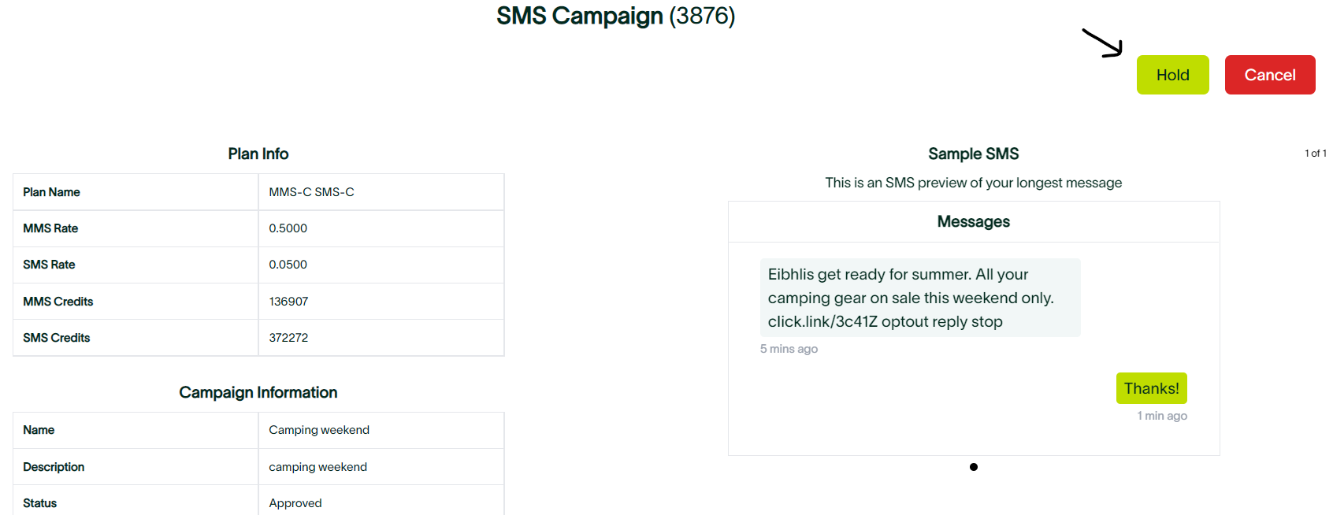Select the carousel dot below the messages
Image resolution: width=1333 pixels, height=515 pixels.
(x=974, y=467)
